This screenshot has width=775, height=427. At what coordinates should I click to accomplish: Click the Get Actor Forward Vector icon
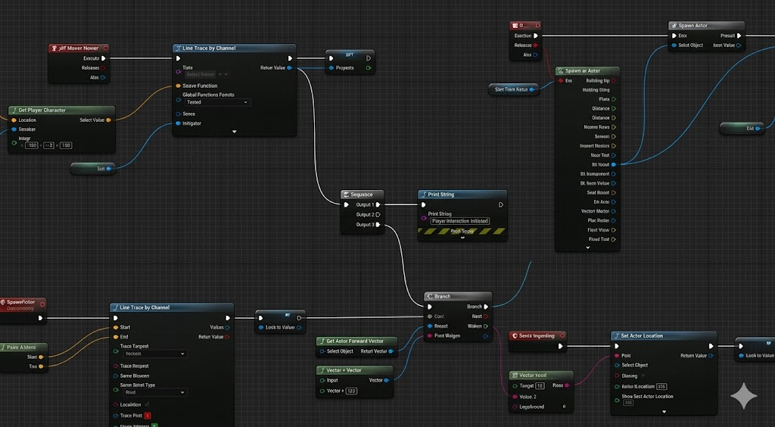click(321, 341)
